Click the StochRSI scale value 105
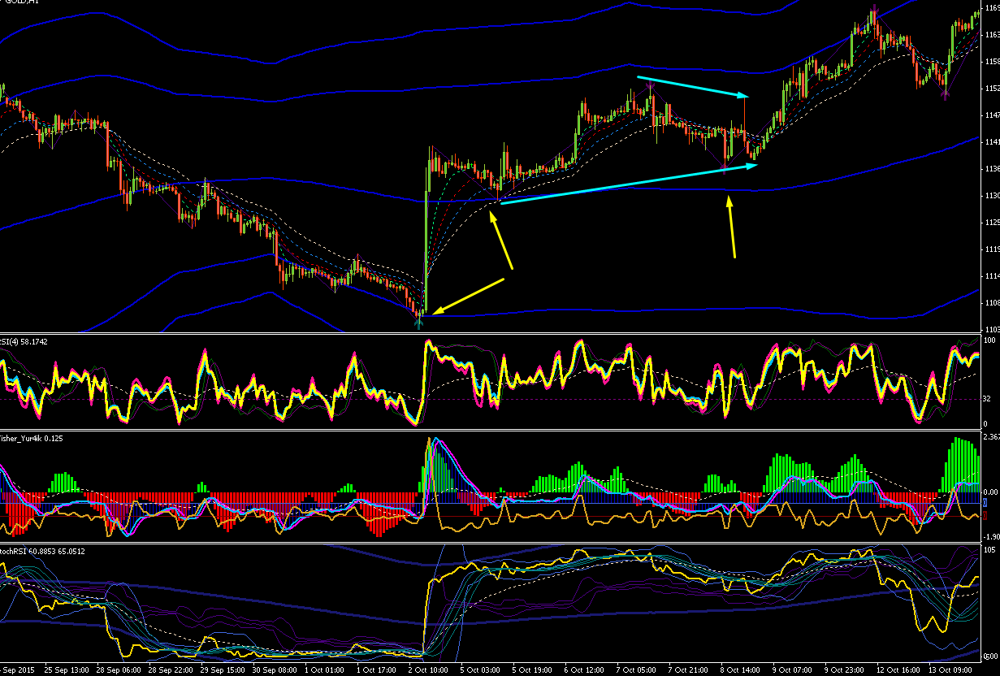 click(x=990, y=551)
